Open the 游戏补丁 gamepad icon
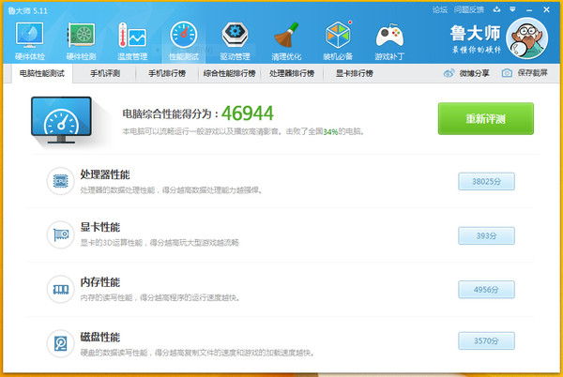The image size is (563, 377). (x=389, y=36)
